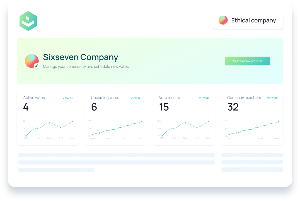300x201 pixels.
Task: Open View all for Upcoming votes
Action: pos(136,98)
